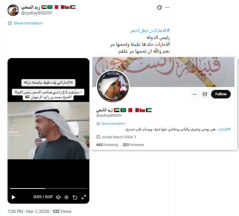Click the Grok icon near tweet header

click(159, 8)
